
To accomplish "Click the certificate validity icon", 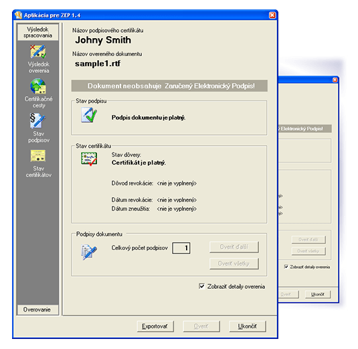I will pyautogui.click(x=89, y=158).
